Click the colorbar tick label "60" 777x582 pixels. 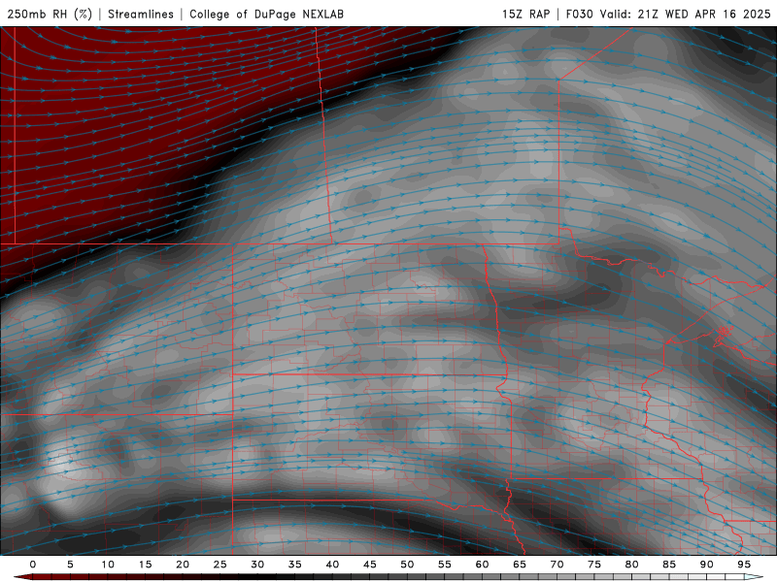tap(482, 565)
